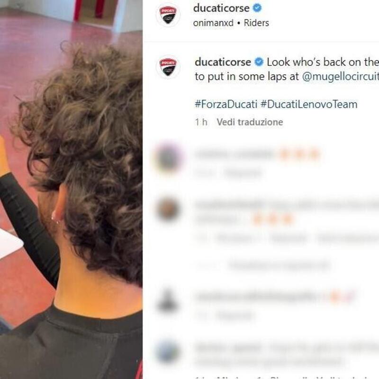379x379 pixels.
Task: Open the onimanxd audio link
Action: [x=213, y=23]
